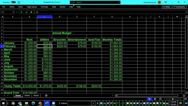Switch to the Sheet2 tab
The height and width of the screenshot is (106, 188).
(27, 95)
